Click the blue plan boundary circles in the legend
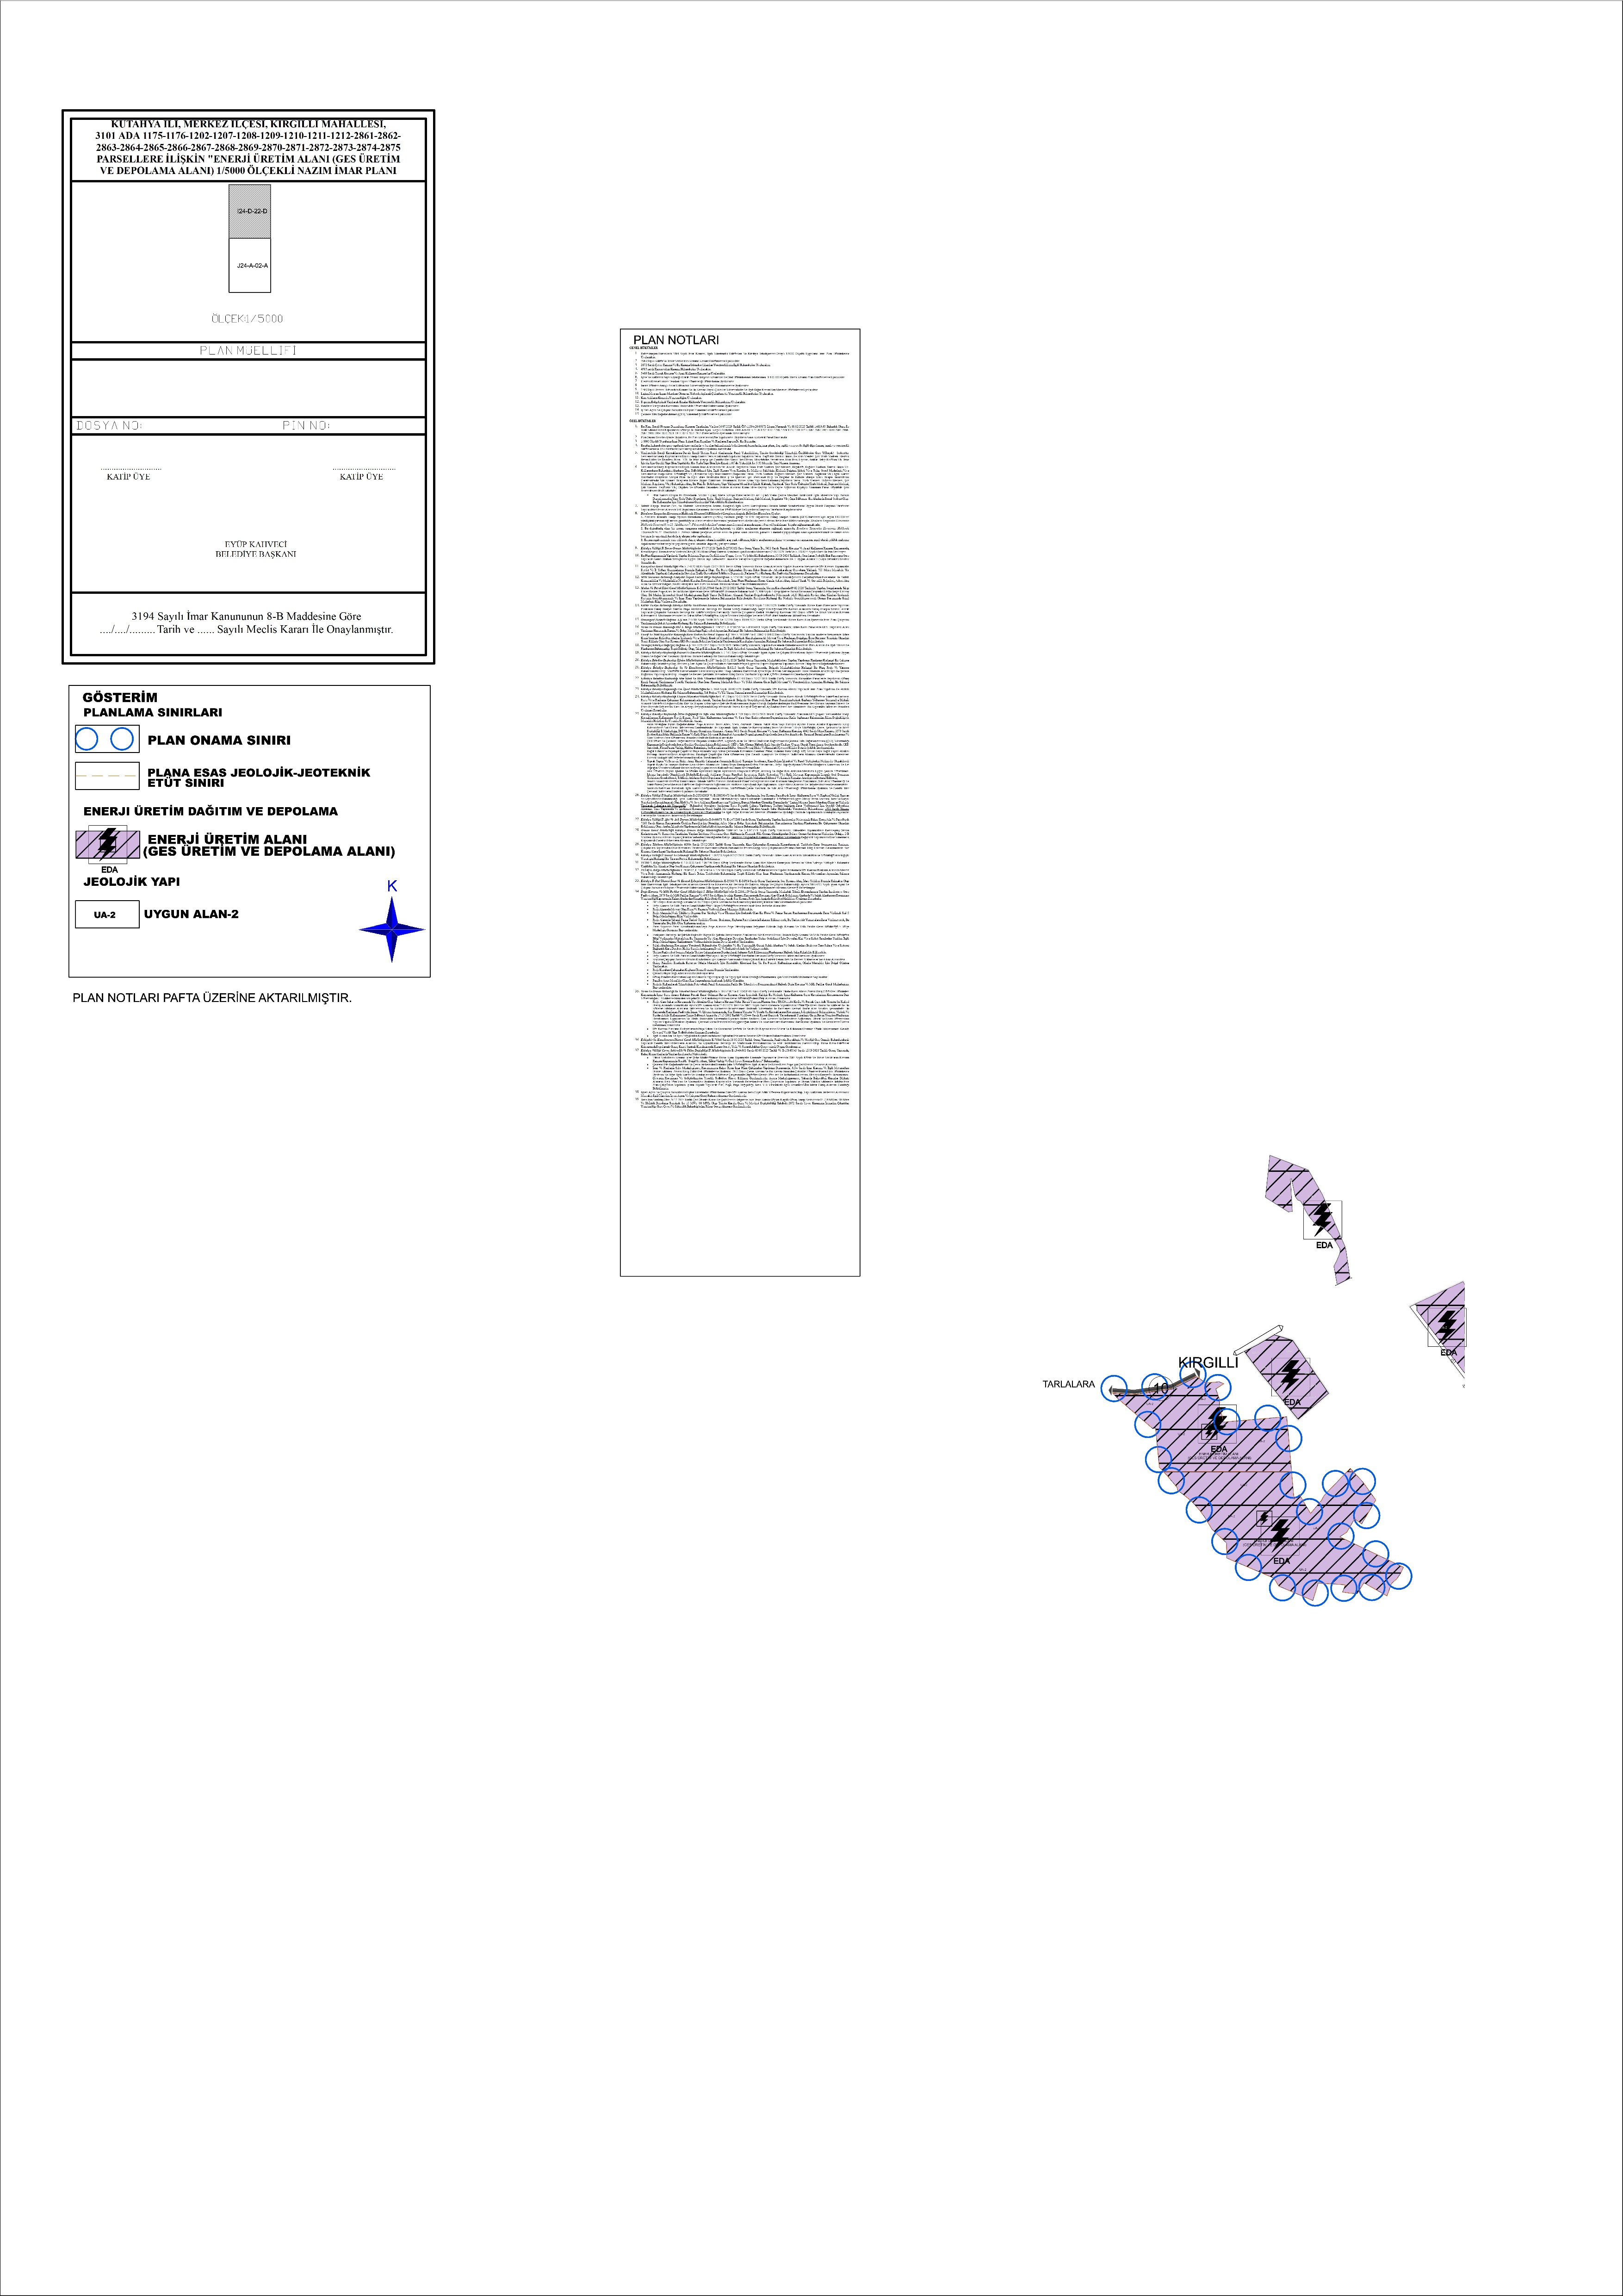The height and width of the screenshot is (2296, 1623). pyautogui.click(x=105, y=739)
